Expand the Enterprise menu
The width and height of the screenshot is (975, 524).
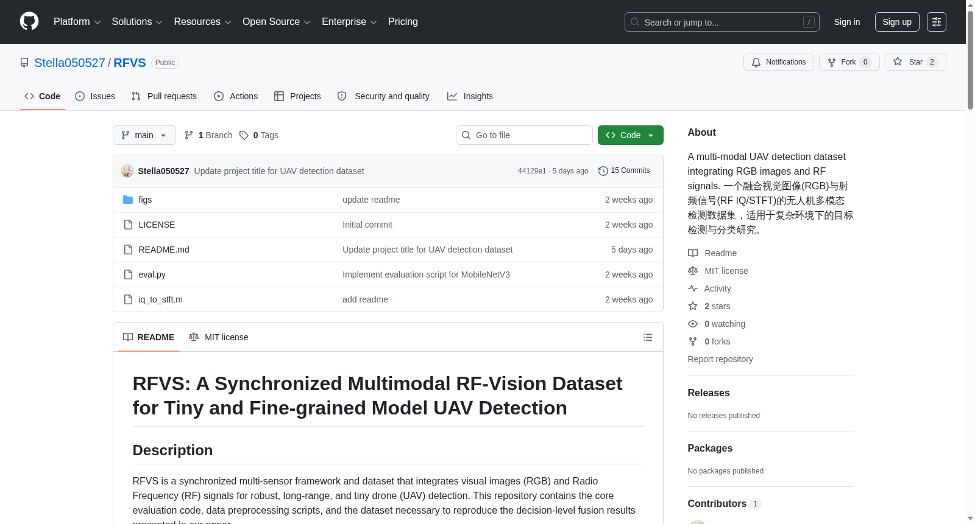pos(349,22)
